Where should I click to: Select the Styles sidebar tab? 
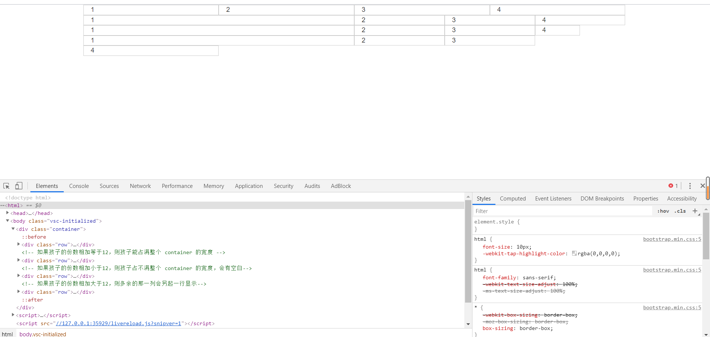click(484, 199)
